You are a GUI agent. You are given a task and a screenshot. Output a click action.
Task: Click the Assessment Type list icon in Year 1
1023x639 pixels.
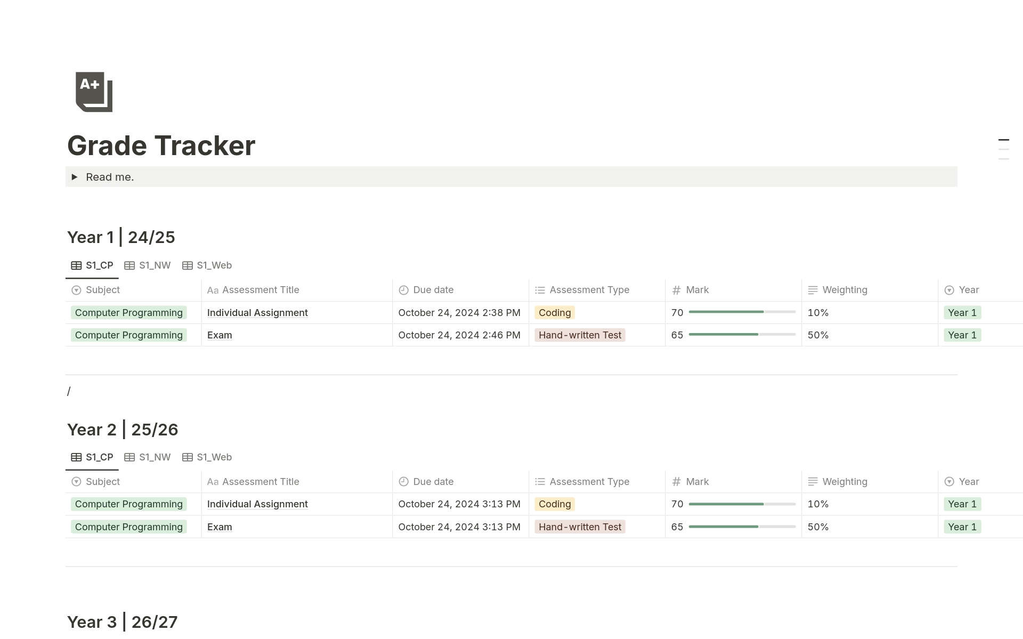tap(540, 290)
